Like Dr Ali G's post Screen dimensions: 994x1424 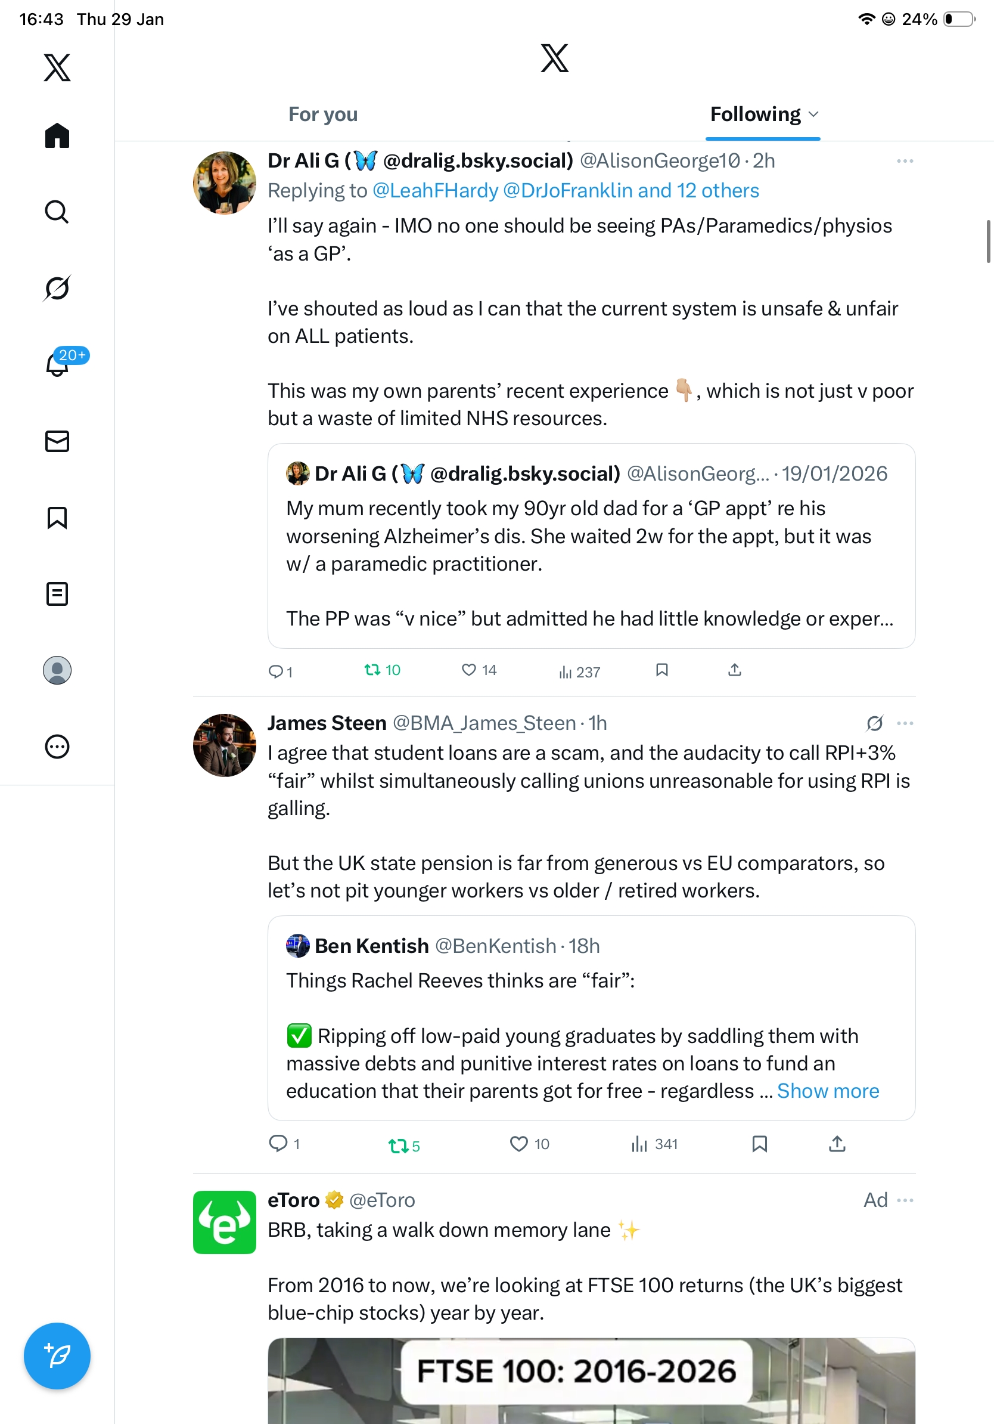469,670
